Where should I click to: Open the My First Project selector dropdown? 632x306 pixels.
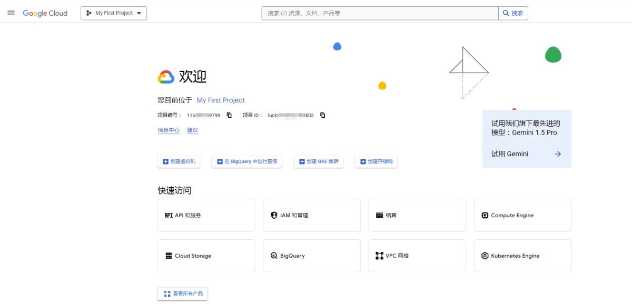point(114,13)
